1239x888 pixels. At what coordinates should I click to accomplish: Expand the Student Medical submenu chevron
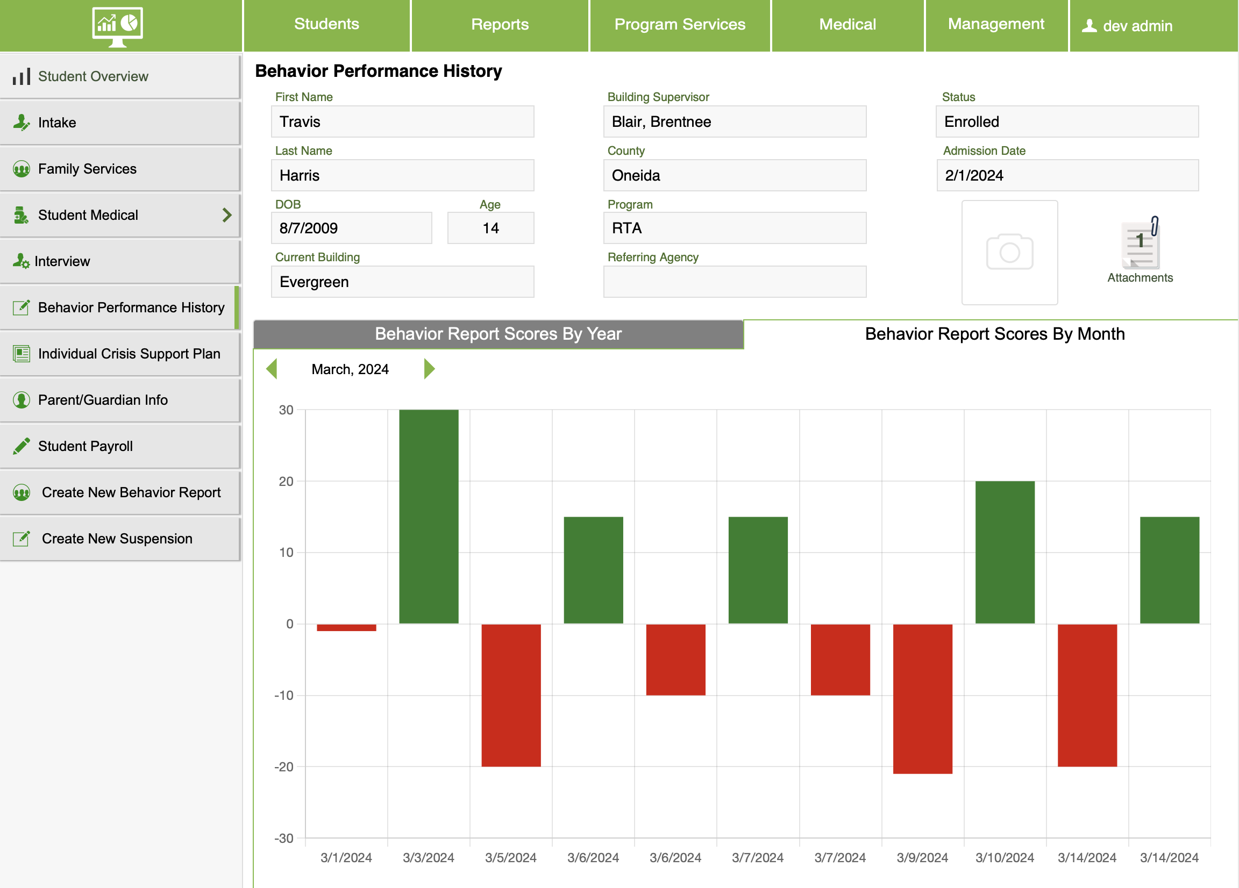coord(227,215)
